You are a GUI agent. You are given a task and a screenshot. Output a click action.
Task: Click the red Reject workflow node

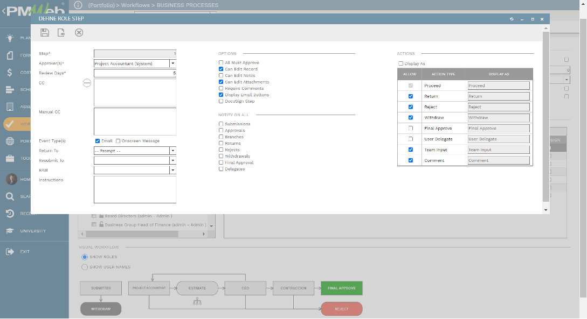click(x=341, y=309)
